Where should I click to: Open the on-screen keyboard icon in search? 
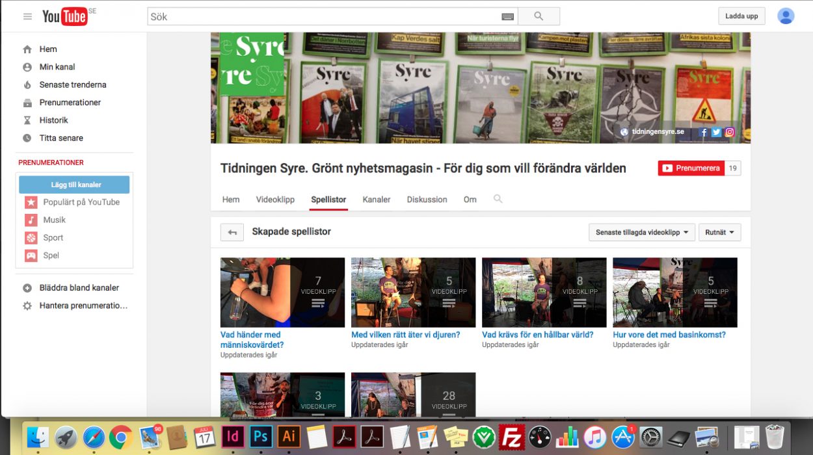point(508,17)
